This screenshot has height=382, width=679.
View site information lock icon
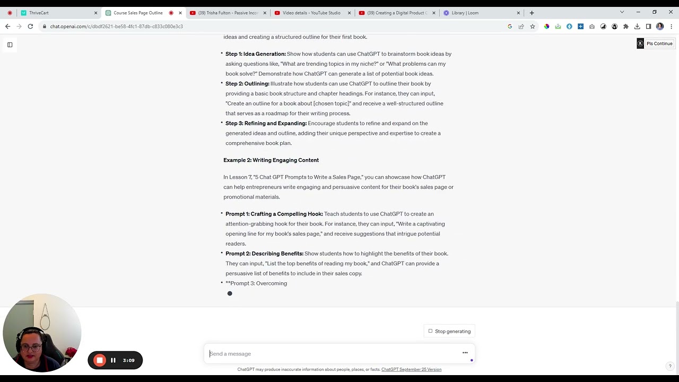click(44, 27)
